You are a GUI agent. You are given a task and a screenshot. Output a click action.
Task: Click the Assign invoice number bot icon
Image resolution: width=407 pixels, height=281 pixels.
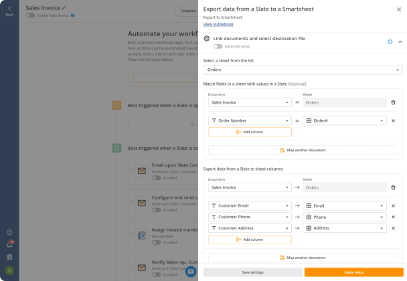(x=142, y=236)
